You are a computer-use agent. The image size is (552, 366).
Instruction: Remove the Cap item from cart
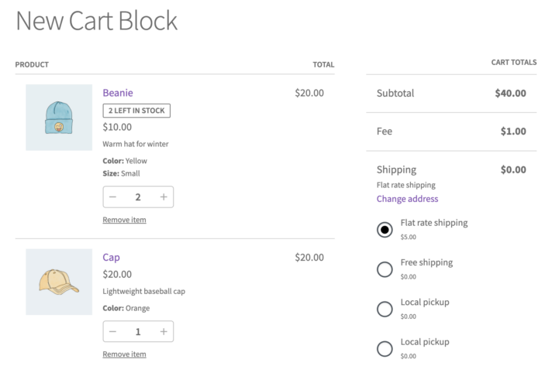[x=124, y=354]
